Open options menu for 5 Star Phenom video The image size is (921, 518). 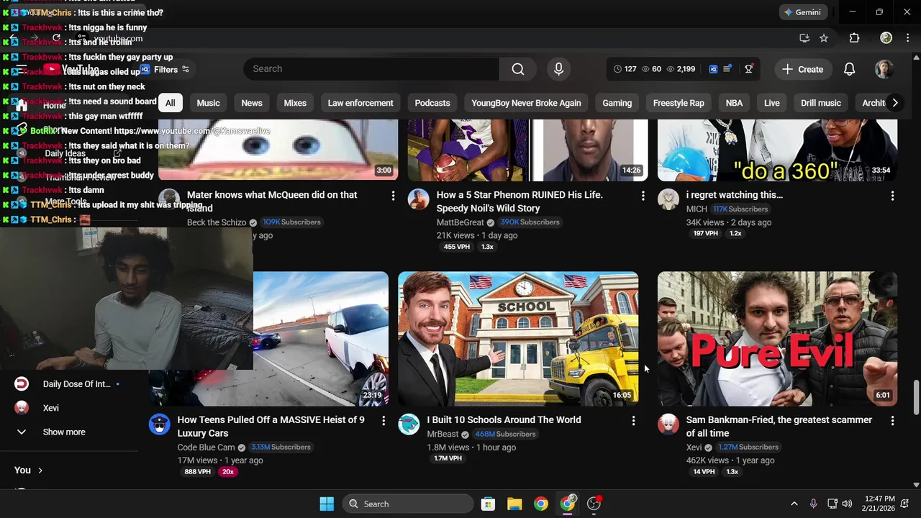pos(643,196)
